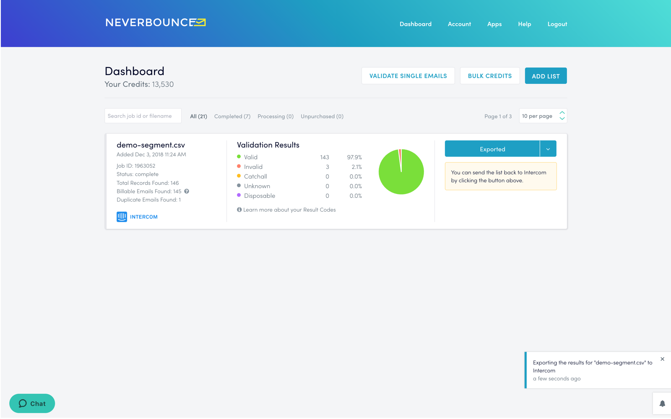The width and height of the screenshot is (671, 419).
Task: Open the 10 per page selector
Action: click(x=543, y=116)
